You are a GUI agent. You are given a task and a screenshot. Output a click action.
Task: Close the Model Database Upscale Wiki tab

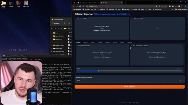click(98, 3)
